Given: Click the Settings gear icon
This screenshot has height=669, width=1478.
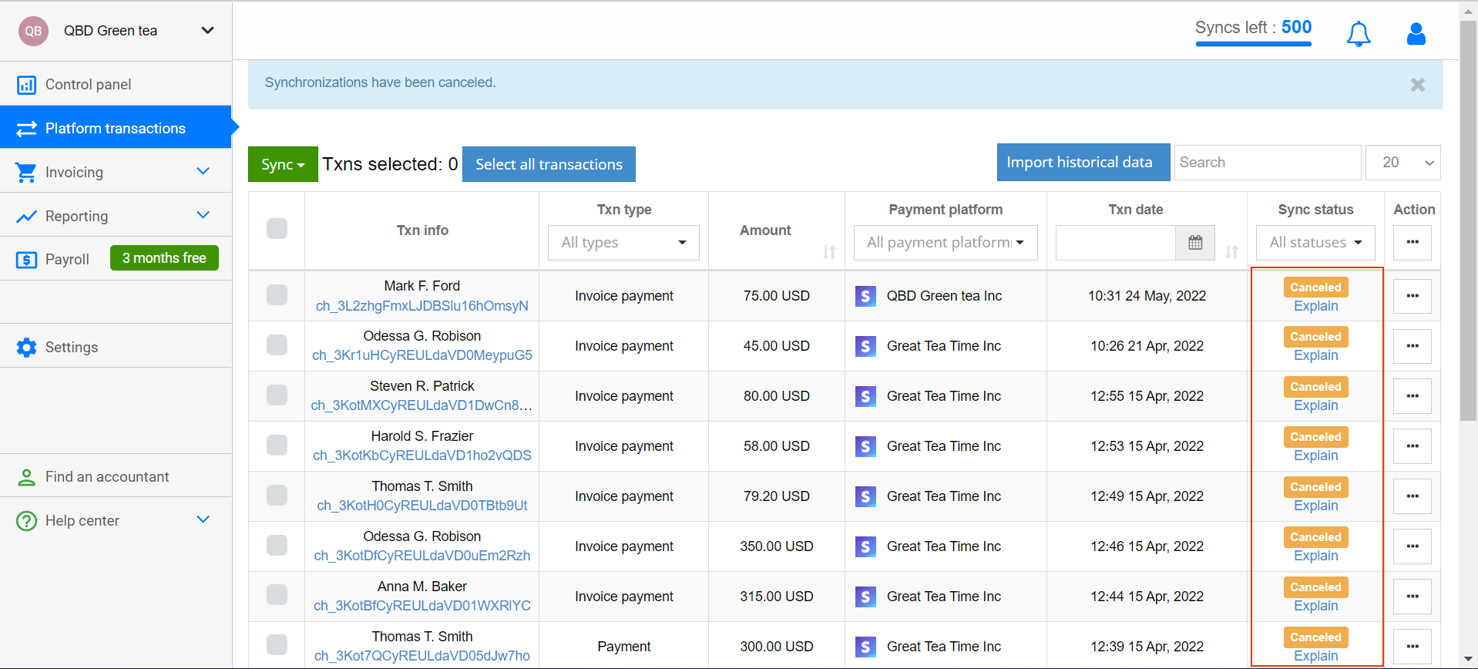Looking at the screenshot, I should click(26, 348).
